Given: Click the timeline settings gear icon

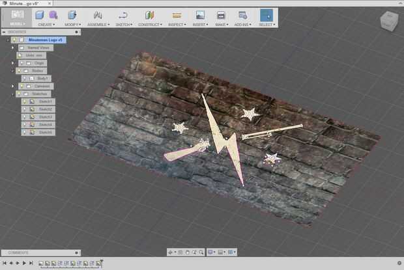Looking at the screenshot, I should pos(399,263).
